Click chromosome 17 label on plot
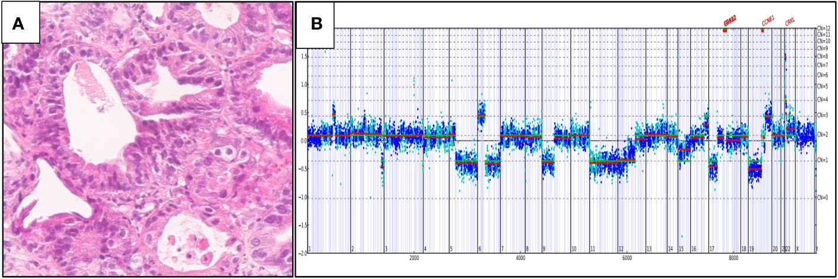Screen dimensions: 838x279 coord(712,249)
